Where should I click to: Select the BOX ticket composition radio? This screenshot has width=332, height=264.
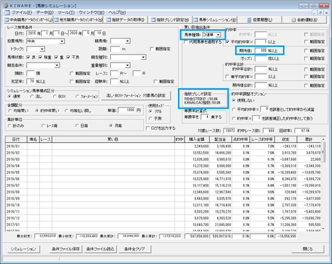[54, 96]
